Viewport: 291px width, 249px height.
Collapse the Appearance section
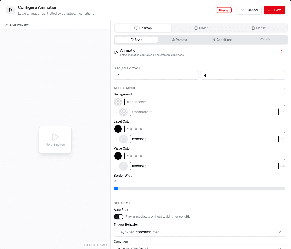coord(283,88)
